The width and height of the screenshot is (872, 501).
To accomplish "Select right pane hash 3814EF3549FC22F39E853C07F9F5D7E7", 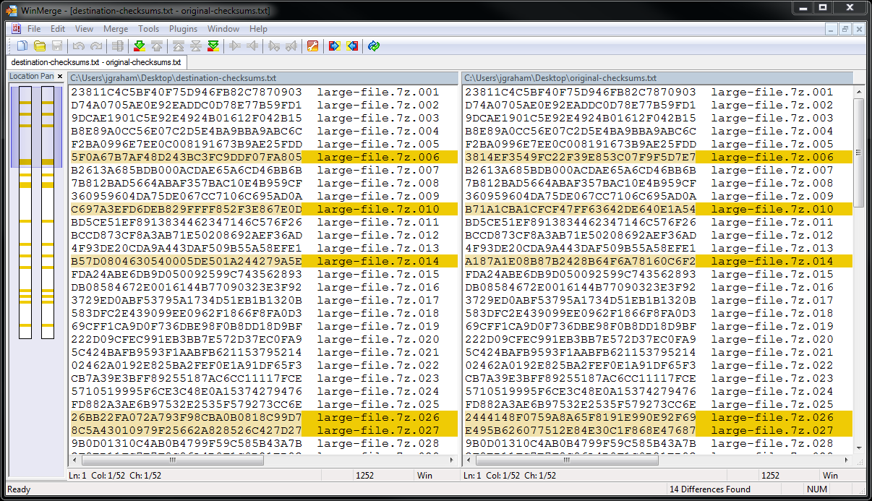I will pyautogui.click(x=581, y=157).
